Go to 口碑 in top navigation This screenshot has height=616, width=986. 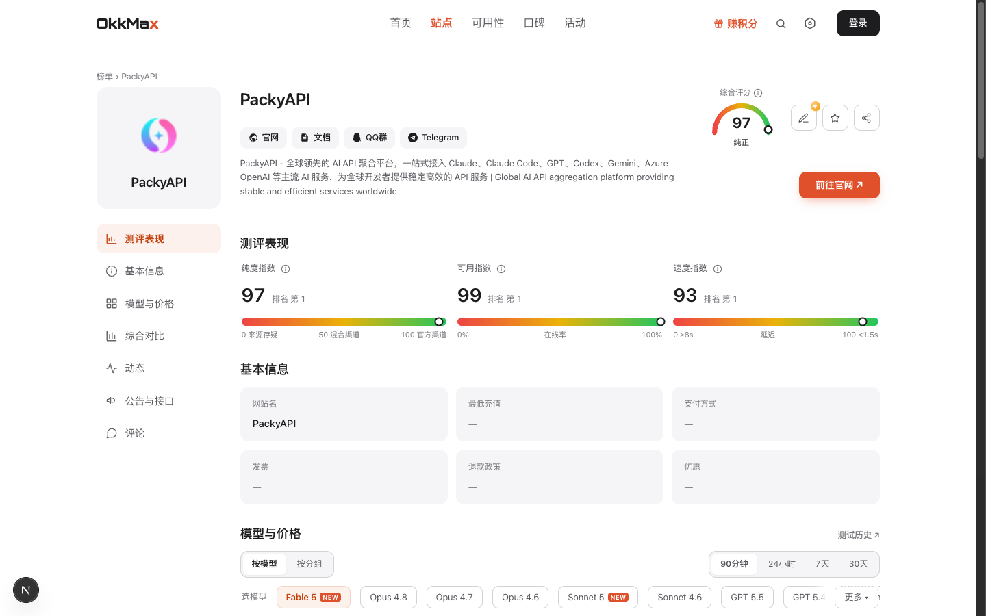click(x=534, y=23)
